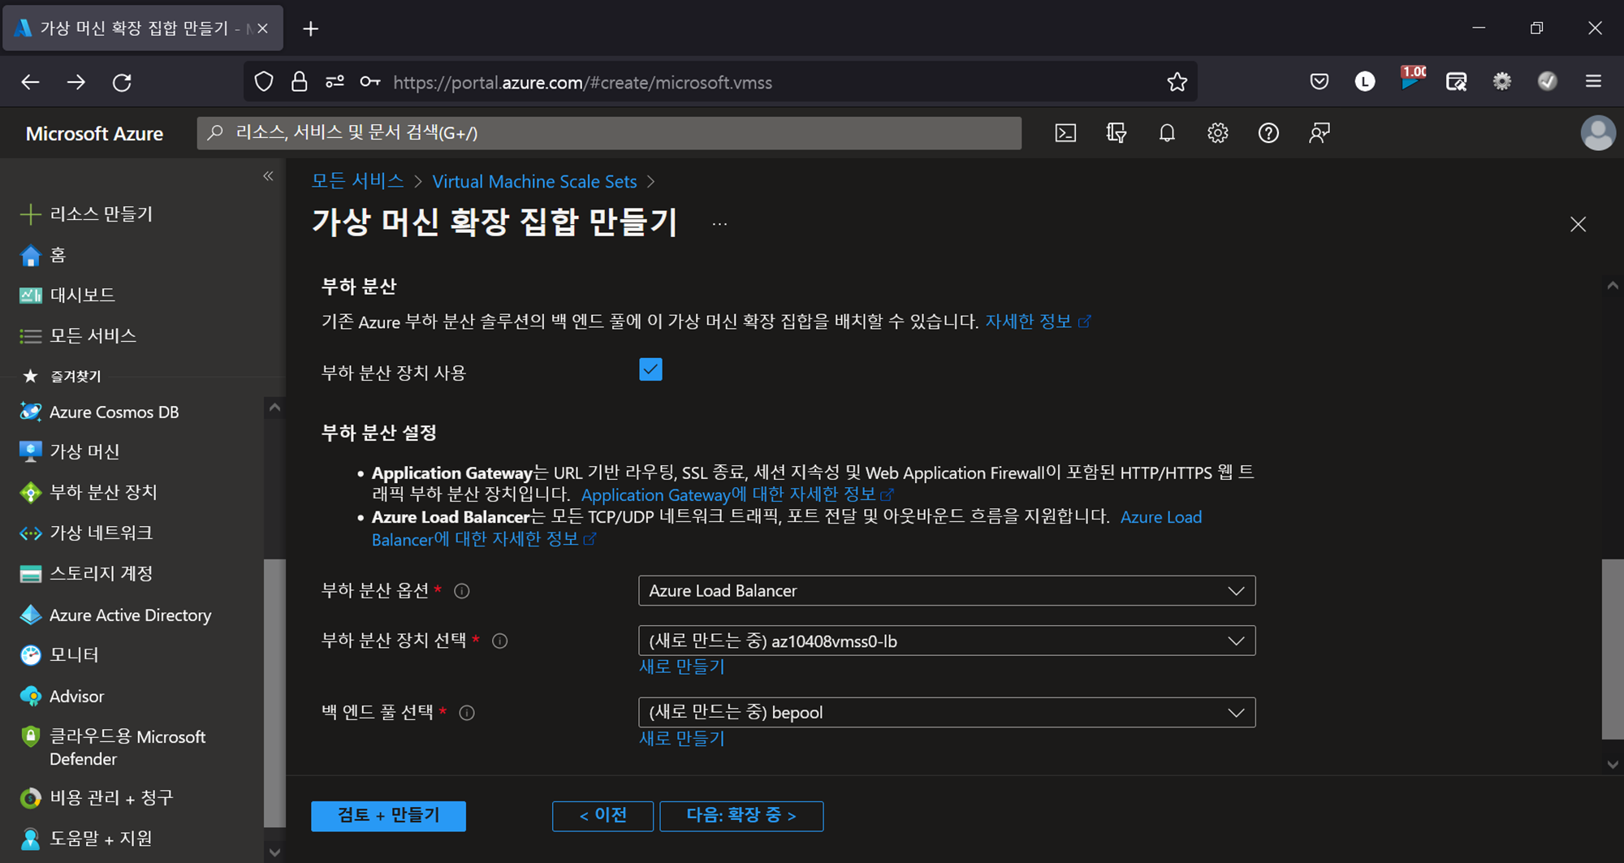Open Pocket extension icon
1624x863 pixels.
(x=1319, y=81)
